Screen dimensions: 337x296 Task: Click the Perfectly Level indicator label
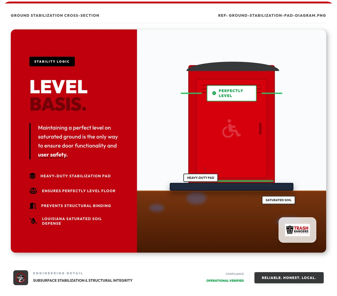point(231,93)
